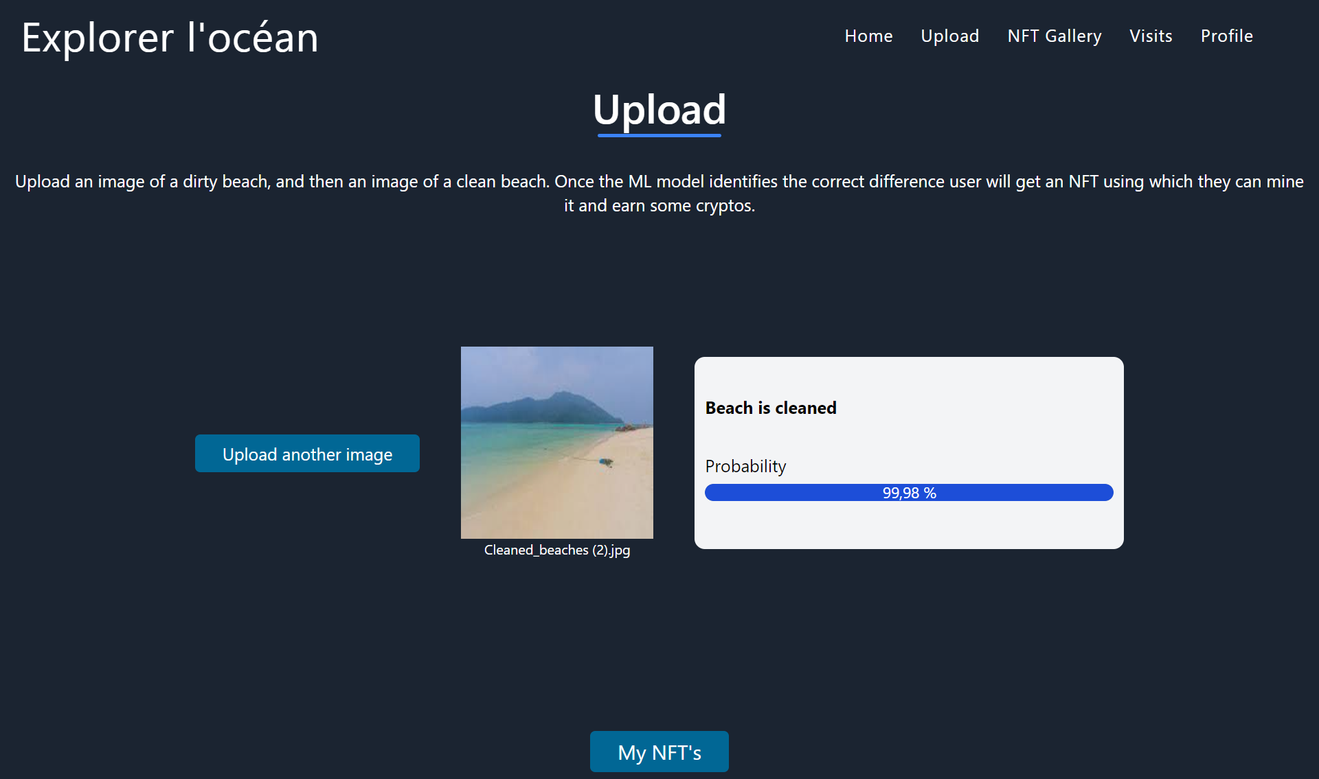Click the blue underline beneath Upload heading
Image resolution: width=1319 pixels, height=779 pixels.
659,135
